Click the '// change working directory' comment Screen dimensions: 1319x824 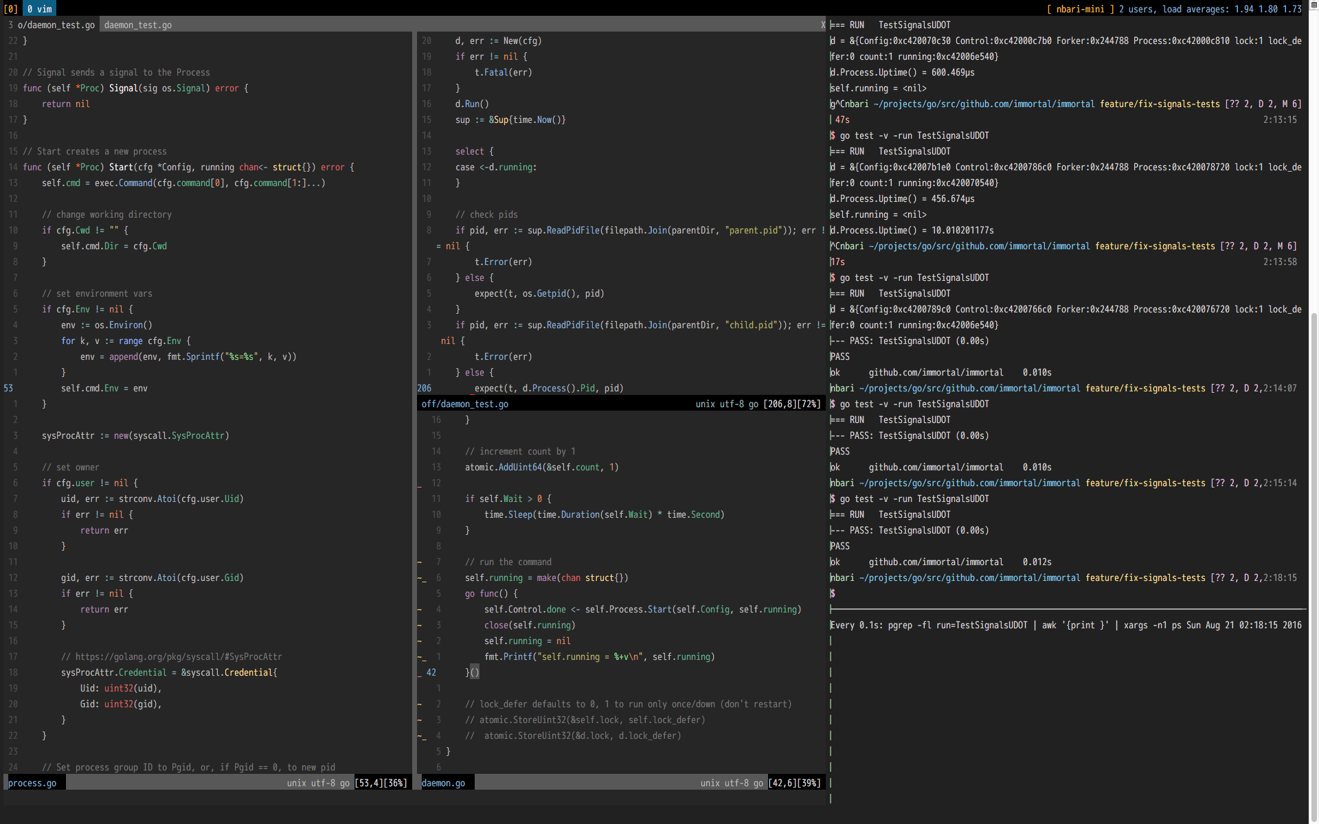pos(106,214)
